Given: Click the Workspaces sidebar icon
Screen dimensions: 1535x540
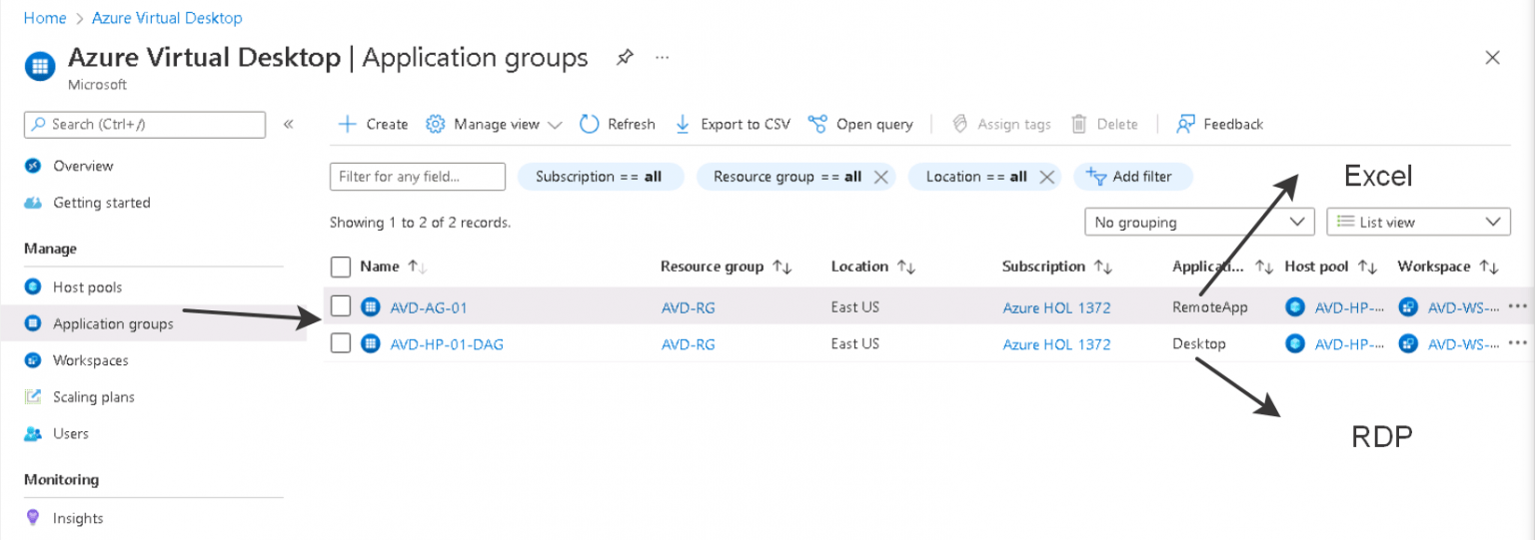Looking at the screenshot, I should (x=33, y=360).
